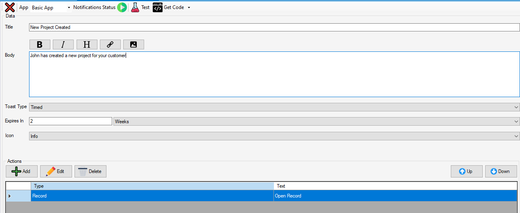This screenshot has height=213, width=520.
Task: Click the row selector arrow for Record row
Action: coord(18,196)
